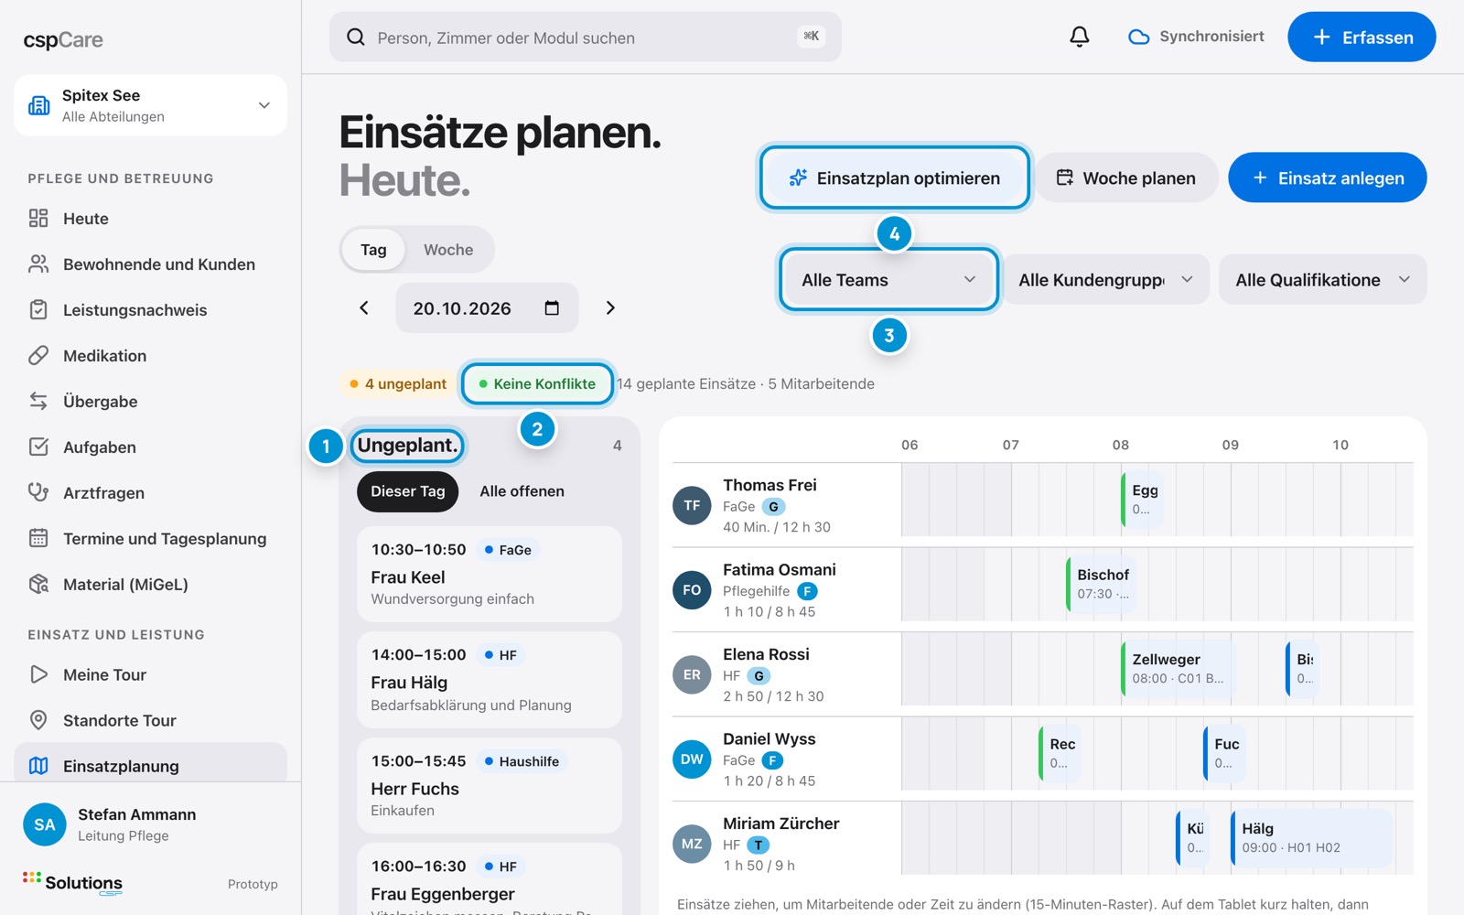
Task: Open Standorte Tour map
Action: click(151, 721)
